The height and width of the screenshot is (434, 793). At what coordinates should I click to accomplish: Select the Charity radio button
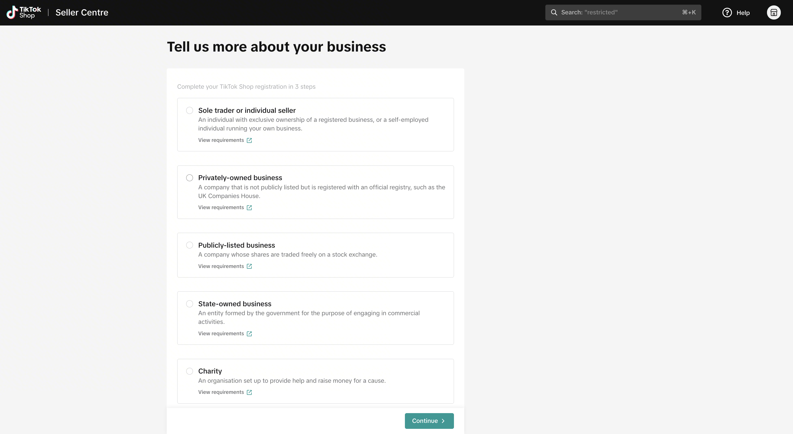coord(190,371)
